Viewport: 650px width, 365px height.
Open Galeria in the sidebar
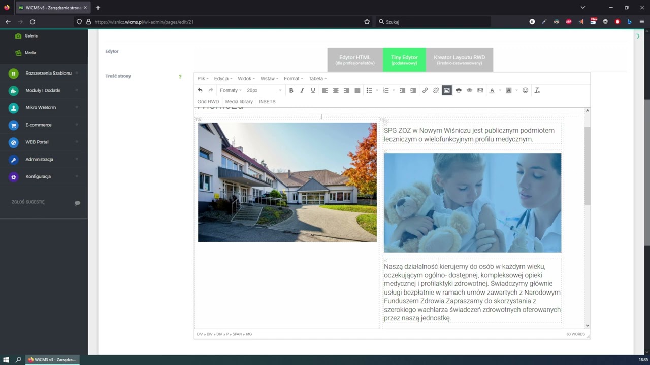(x=31, y=36)
